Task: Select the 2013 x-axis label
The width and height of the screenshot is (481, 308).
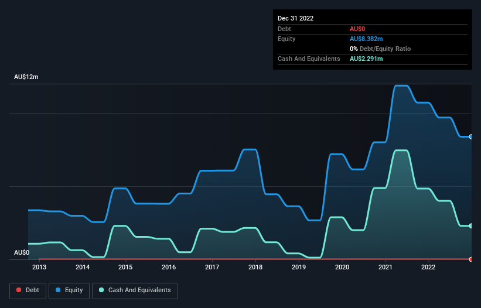Action: point(39,267)
